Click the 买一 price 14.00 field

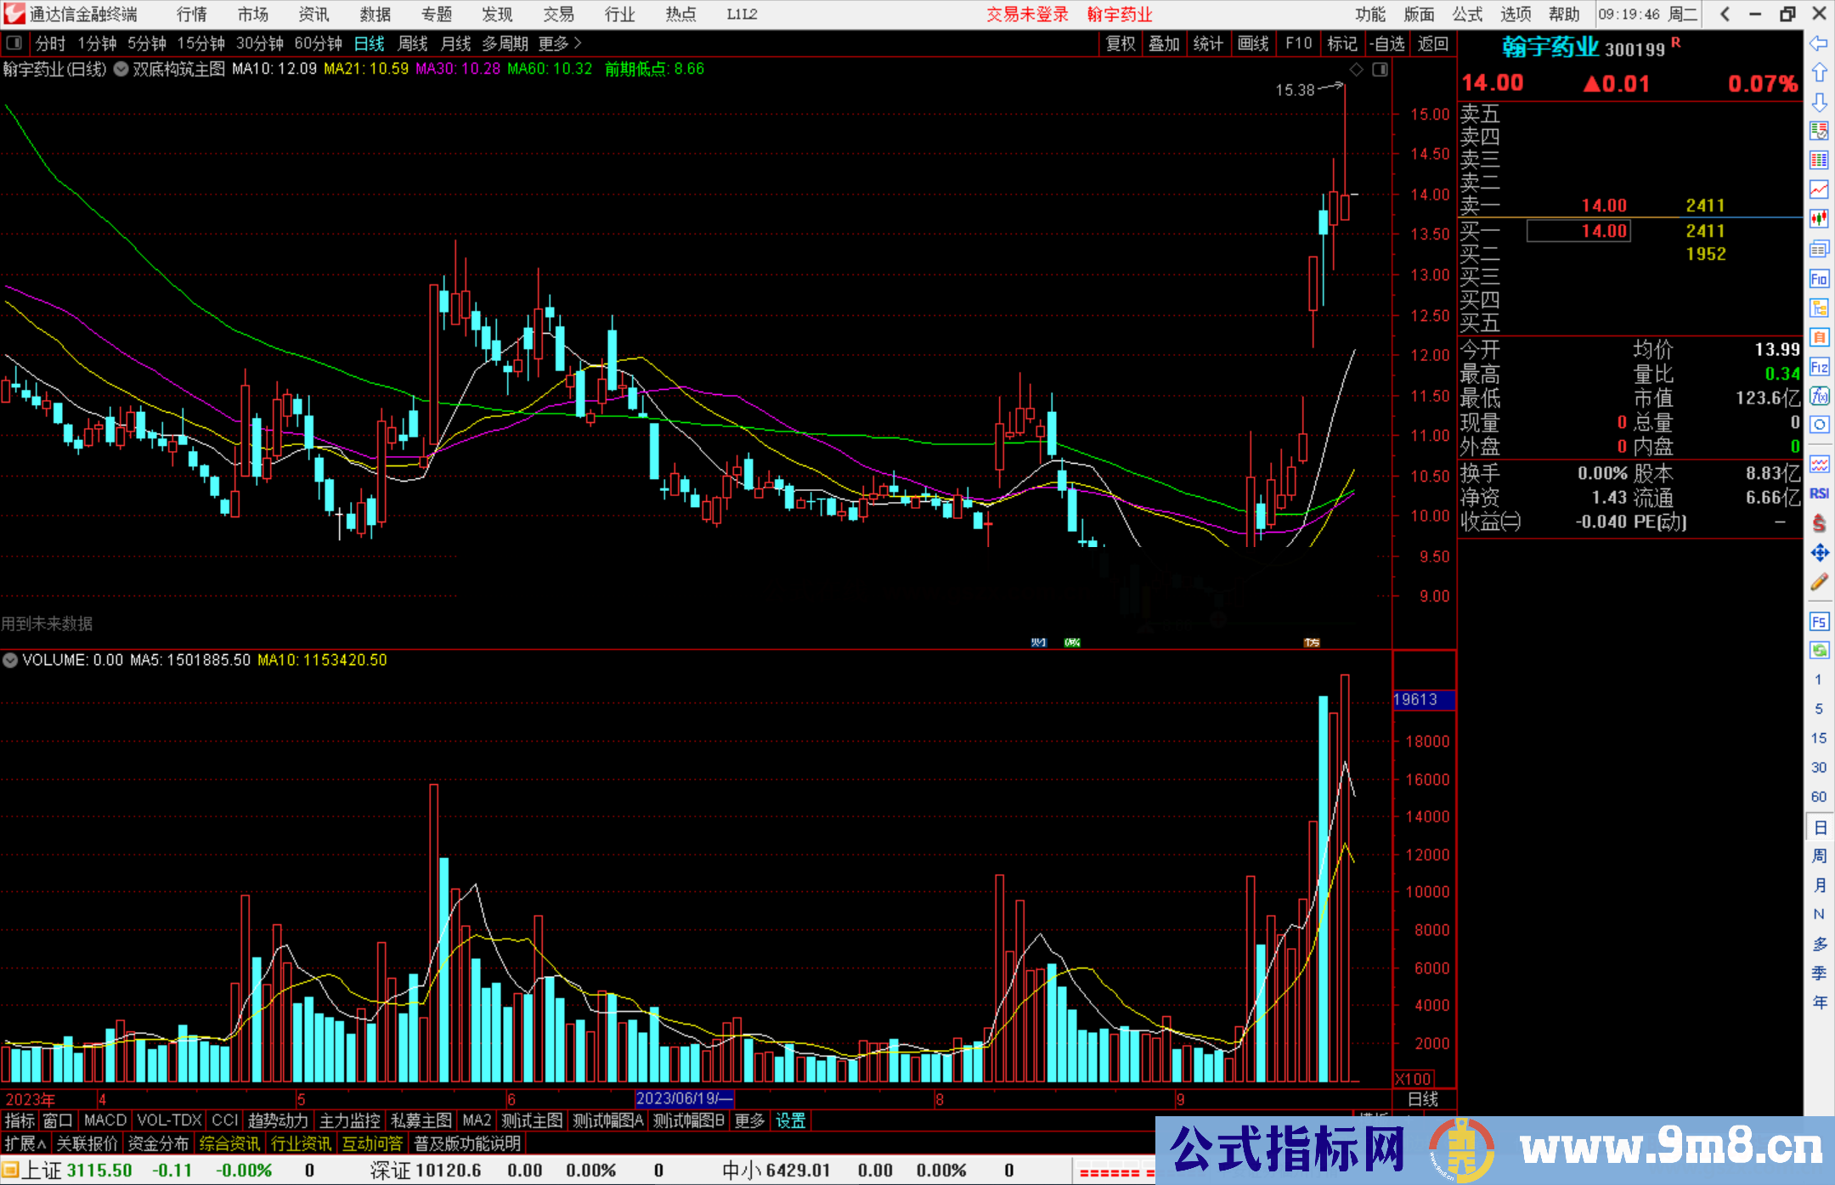pyautogui.click(x=1578, y=231)
